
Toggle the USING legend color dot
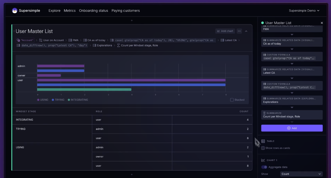[x=38, y=100]
